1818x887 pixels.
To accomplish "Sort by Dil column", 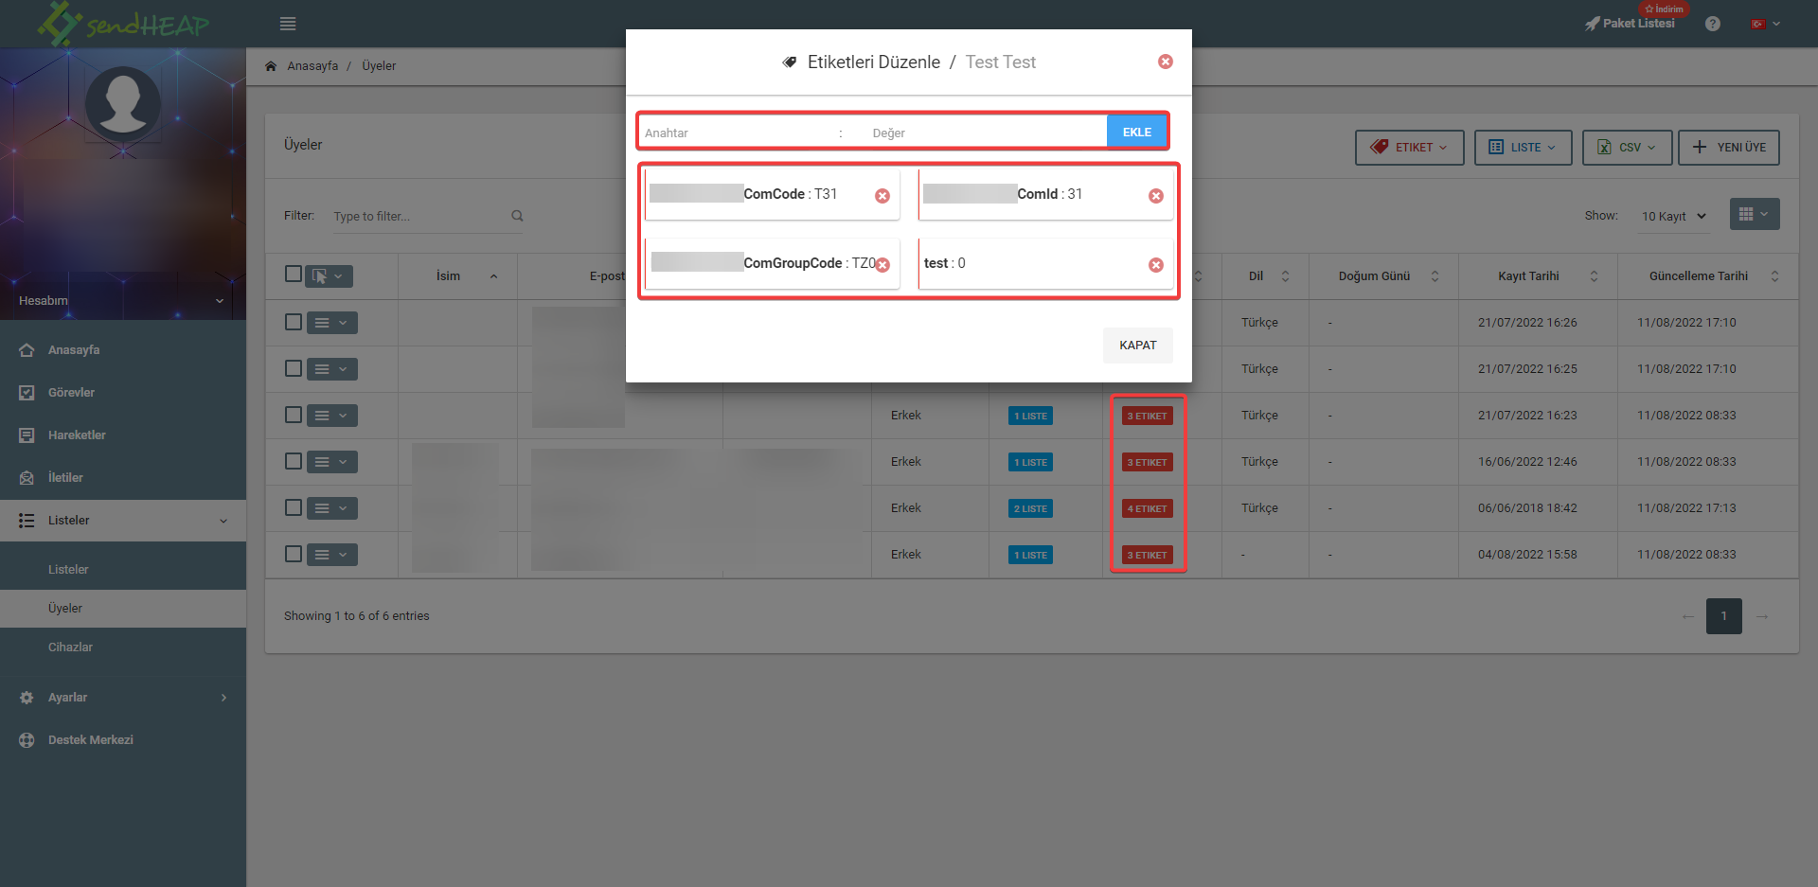I will [1265, 276].
